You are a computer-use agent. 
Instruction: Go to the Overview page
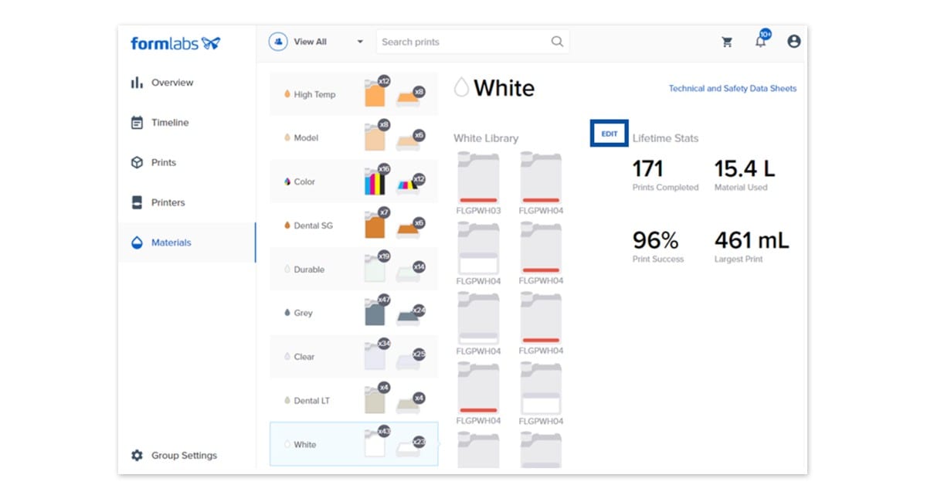pyautogui.click(x=172, y=83)
